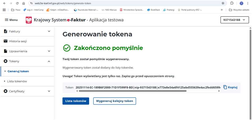
Task: Select Lista tokenów in sidebar
Action: [x=17, y=81]
